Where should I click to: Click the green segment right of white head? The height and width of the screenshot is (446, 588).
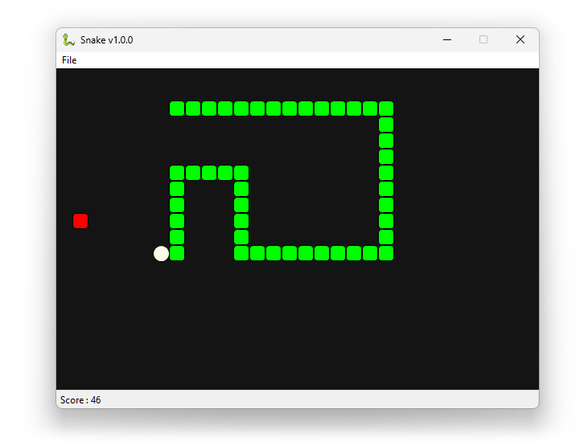pyautogui.click(x=177, y=253)
